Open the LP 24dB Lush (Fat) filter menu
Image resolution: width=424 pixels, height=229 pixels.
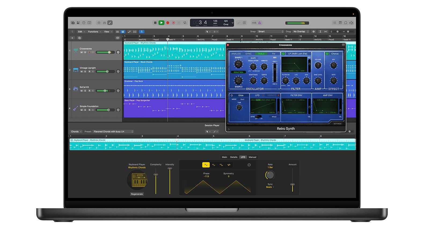(298, 54)
